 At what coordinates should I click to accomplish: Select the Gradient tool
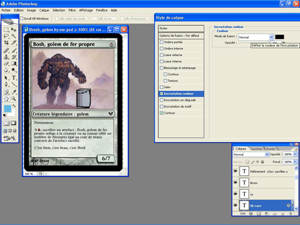click(x=13, y=63)
